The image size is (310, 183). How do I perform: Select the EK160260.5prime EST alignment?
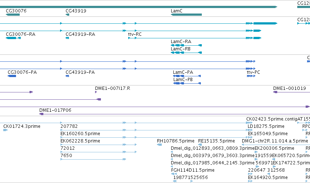156,137
